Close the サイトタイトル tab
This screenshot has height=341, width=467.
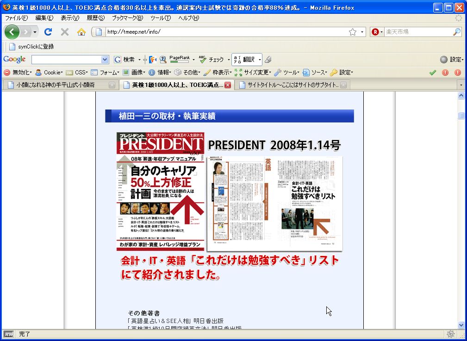(x=343, y=85)
